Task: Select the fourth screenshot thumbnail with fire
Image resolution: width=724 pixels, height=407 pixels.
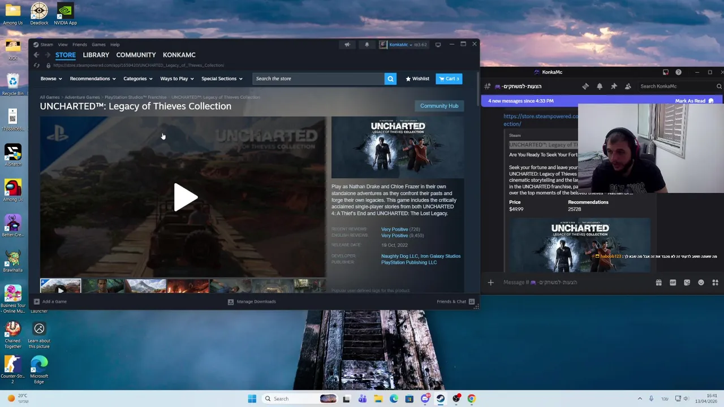Action: click(188, 286)
